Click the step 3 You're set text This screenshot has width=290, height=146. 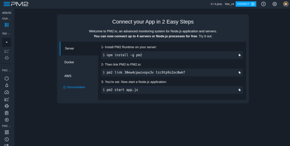[134, 82]
